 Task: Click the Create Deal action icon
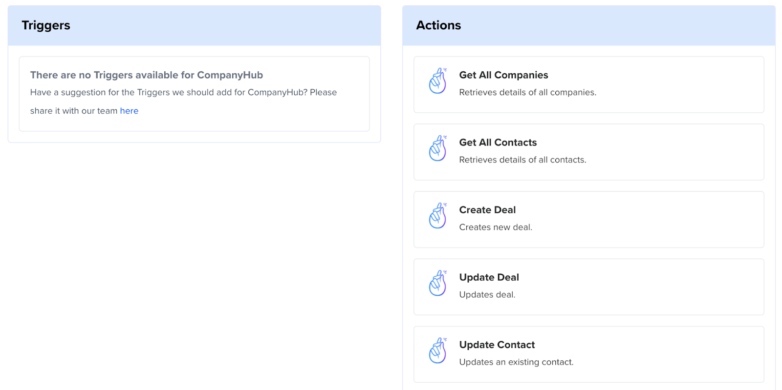tap(437, 216)
